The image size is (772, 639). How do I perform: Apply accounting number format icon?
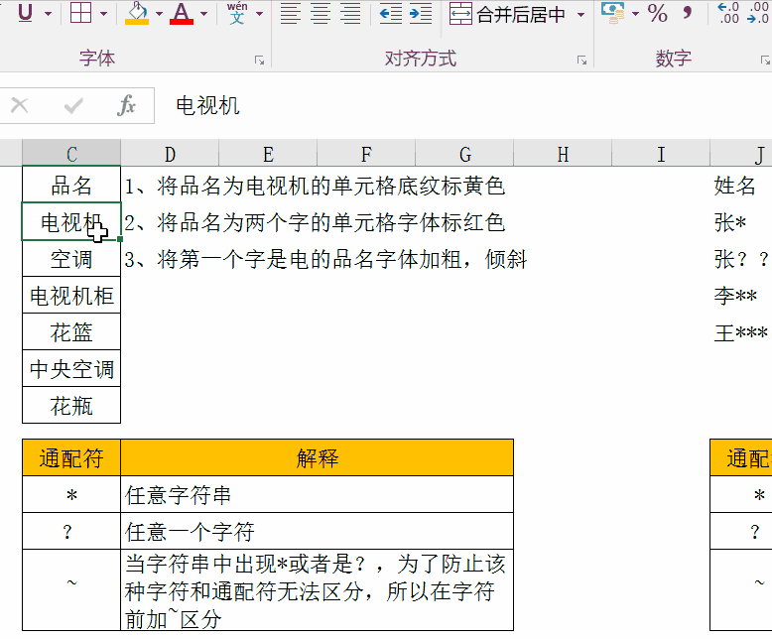click(613, 13)
